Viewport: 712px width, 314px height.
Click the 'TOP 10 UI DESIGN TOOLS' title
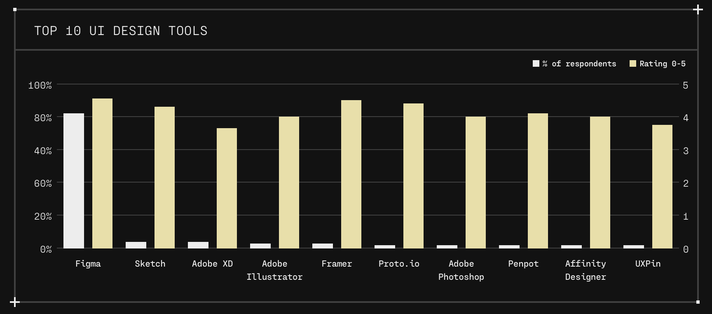(x=121, y=31)
